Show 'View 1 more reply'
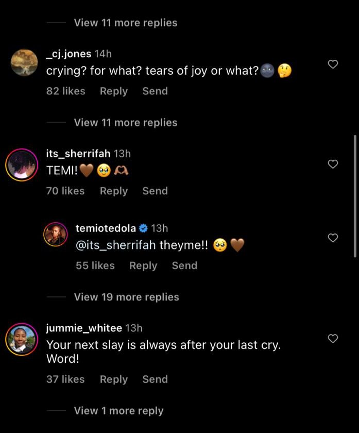The image size is (359, 433). [x=118, y=411]
